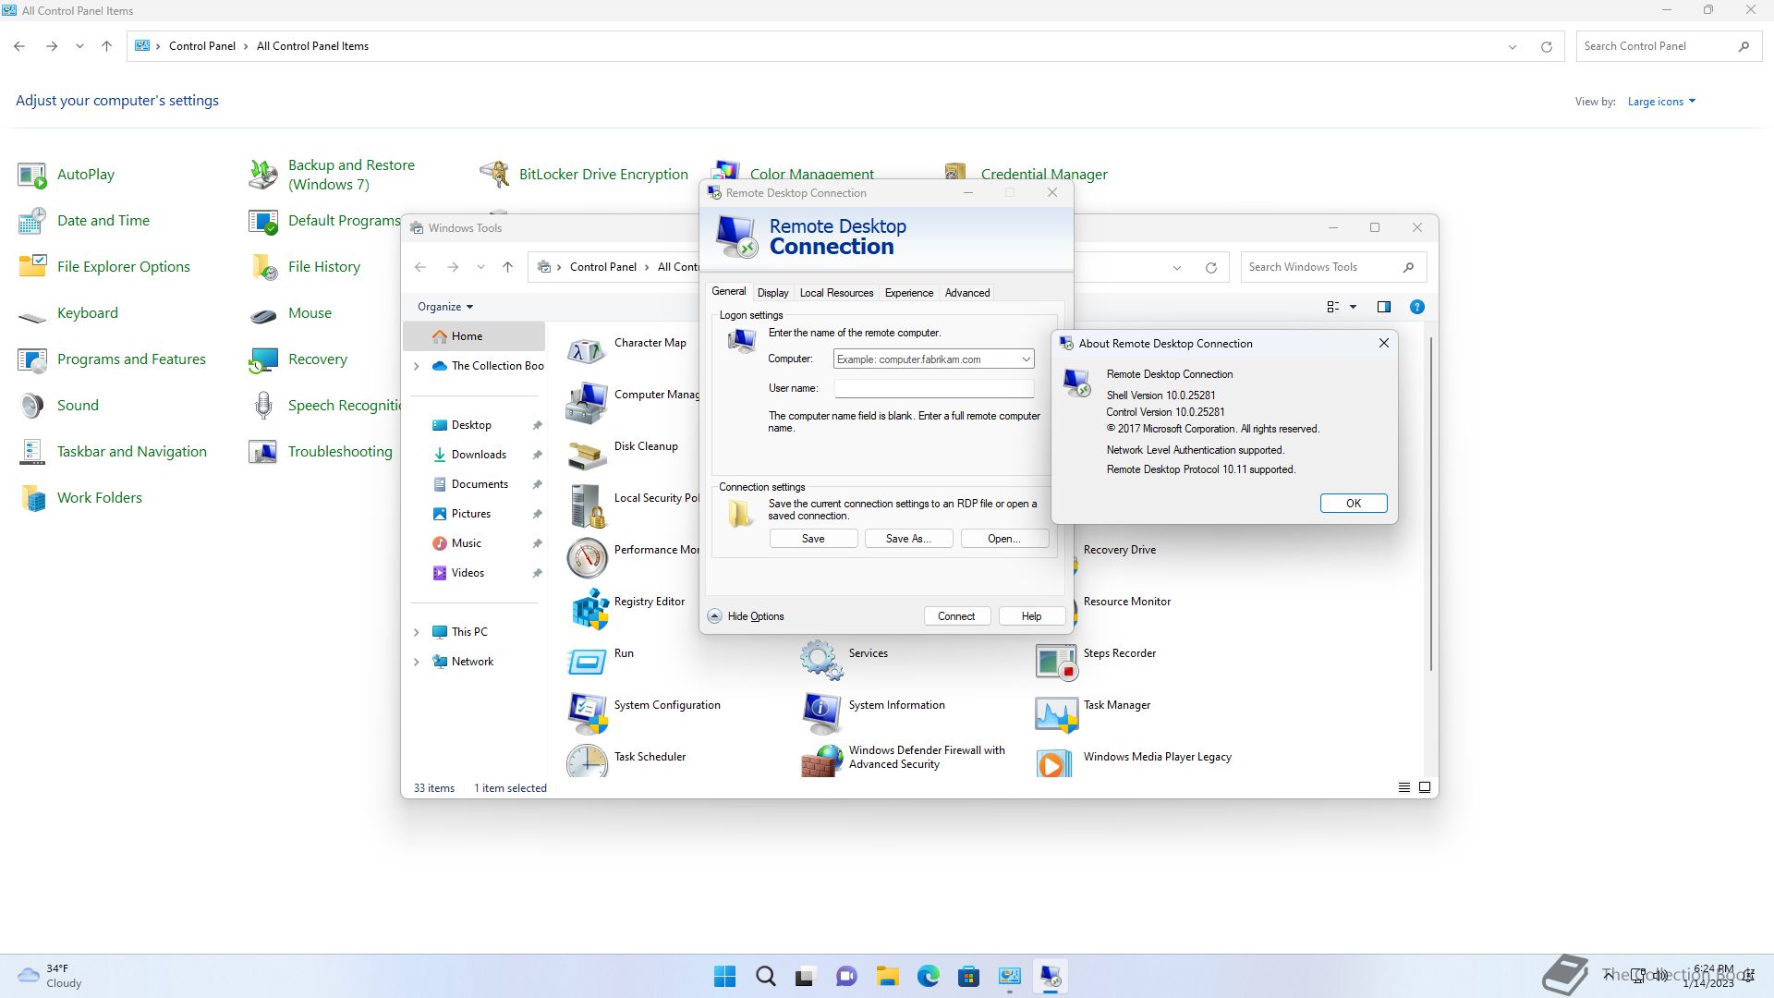1774x998 pixels.
Task: Click Save As... button
Action: click(908, 539)
